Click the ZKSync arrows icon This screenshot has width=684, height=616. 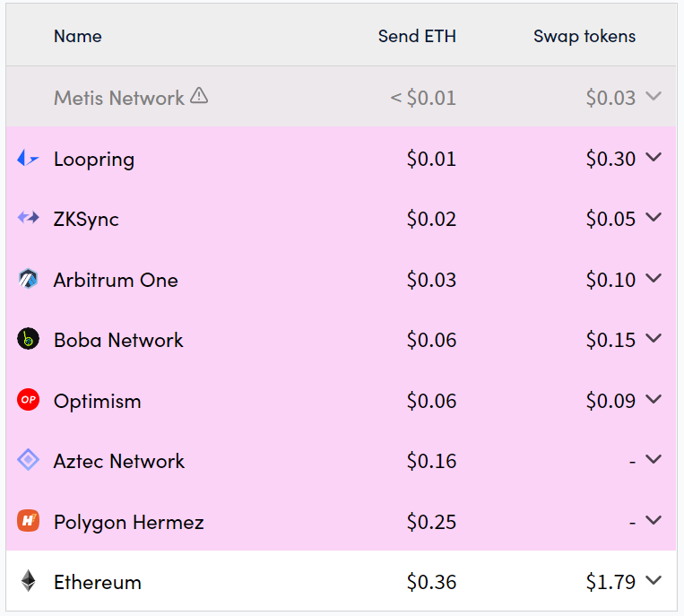pos(28,218)
